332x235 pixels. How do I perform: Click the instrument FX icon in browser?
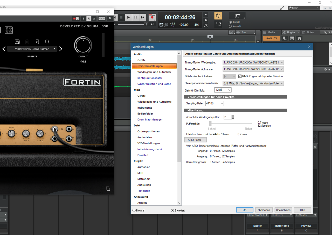[285, 38]
